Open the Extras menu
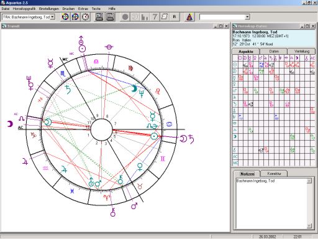This screenshot has width=318, height=239. [x=83, y=9]
